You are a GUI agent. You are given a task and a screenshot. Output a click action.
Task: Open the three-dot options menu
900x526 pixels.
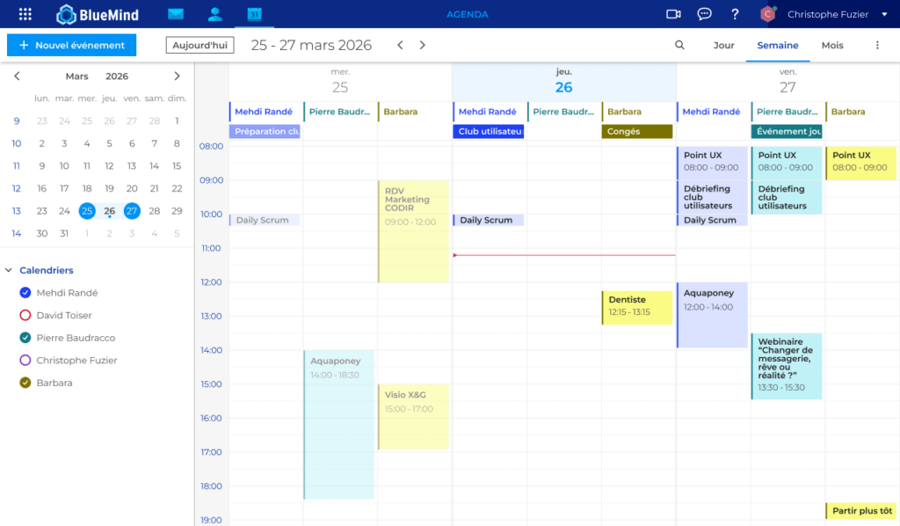click(876, 45)
